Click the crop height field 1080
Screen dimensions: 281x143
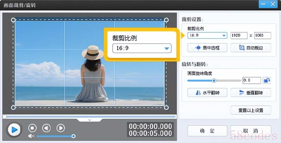coord(263,35)
